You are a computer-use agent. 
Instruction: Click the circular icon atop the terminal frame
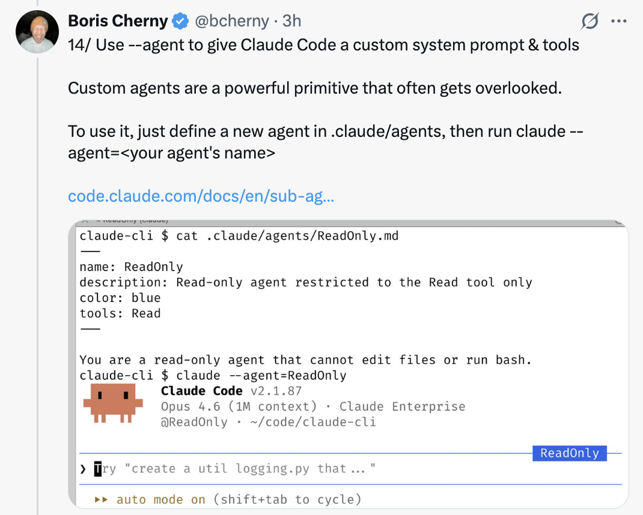coord(619,221)
